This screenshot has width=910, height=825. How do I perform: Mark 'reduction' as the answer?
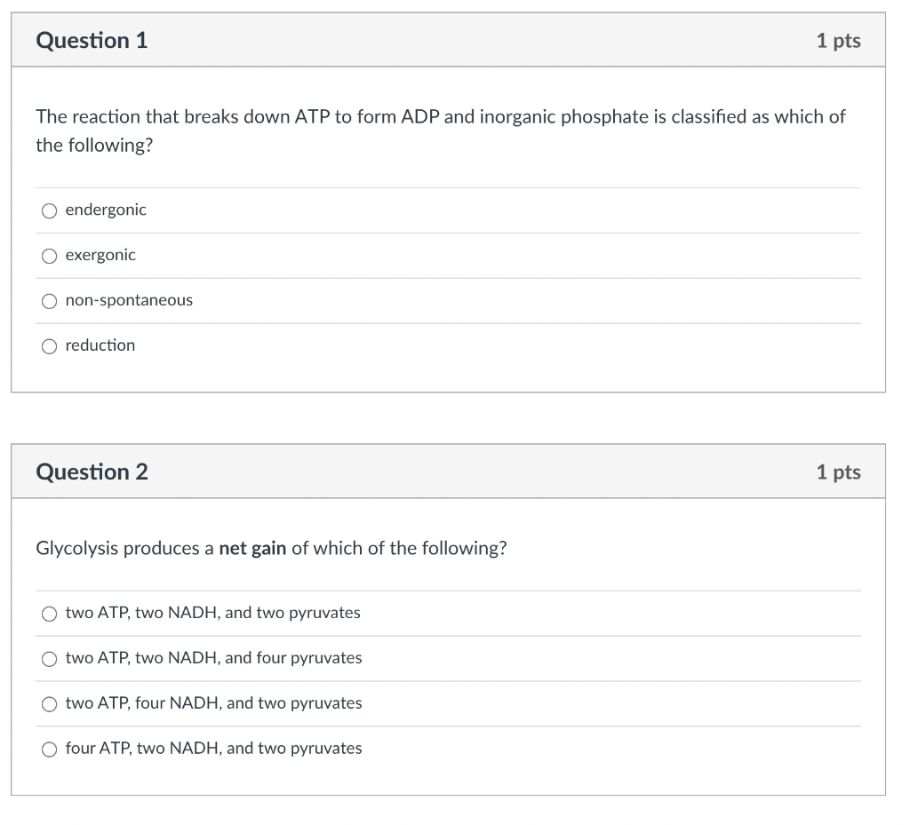[50, 346]
